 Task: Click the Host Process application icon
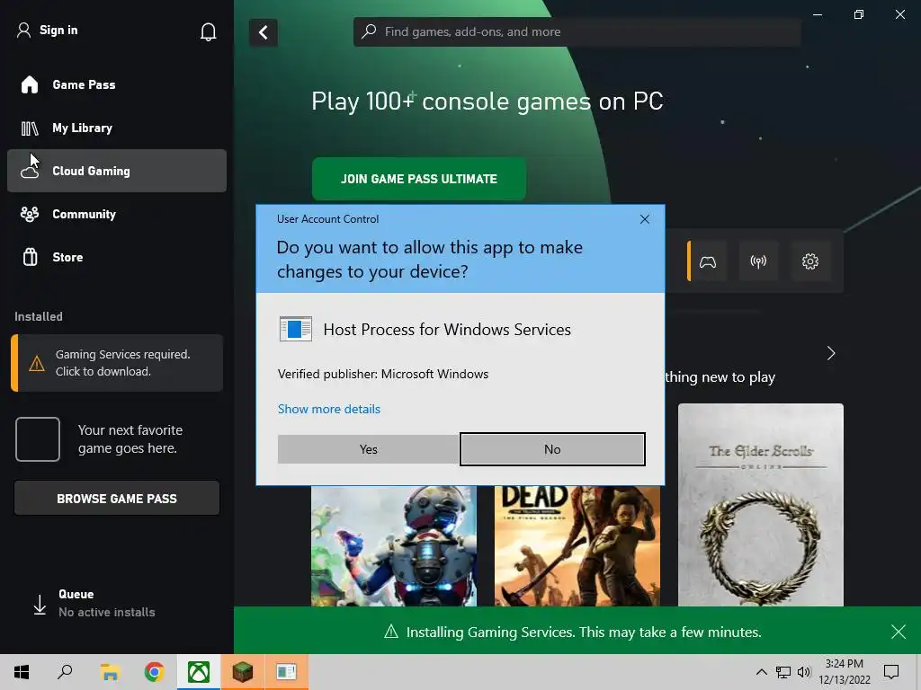tap(295, 329)
